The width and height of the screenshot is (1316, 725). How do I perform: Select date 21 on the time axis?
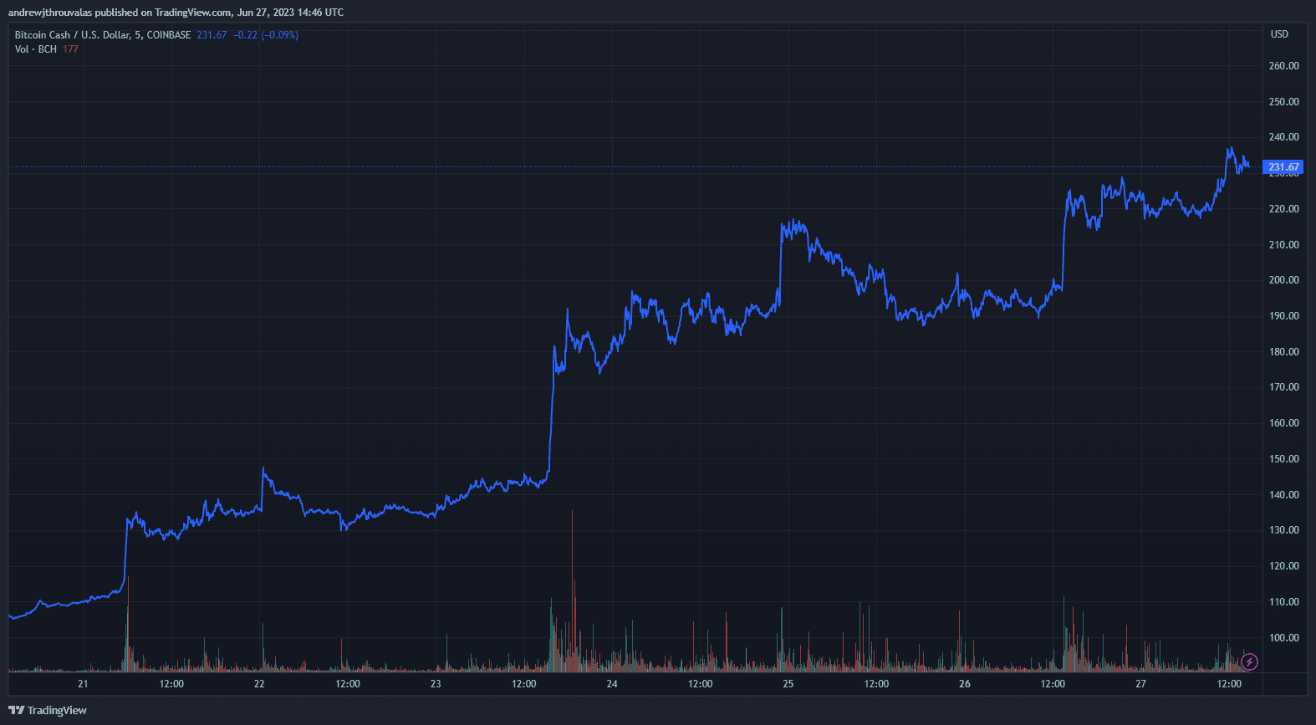pos(83,684)
